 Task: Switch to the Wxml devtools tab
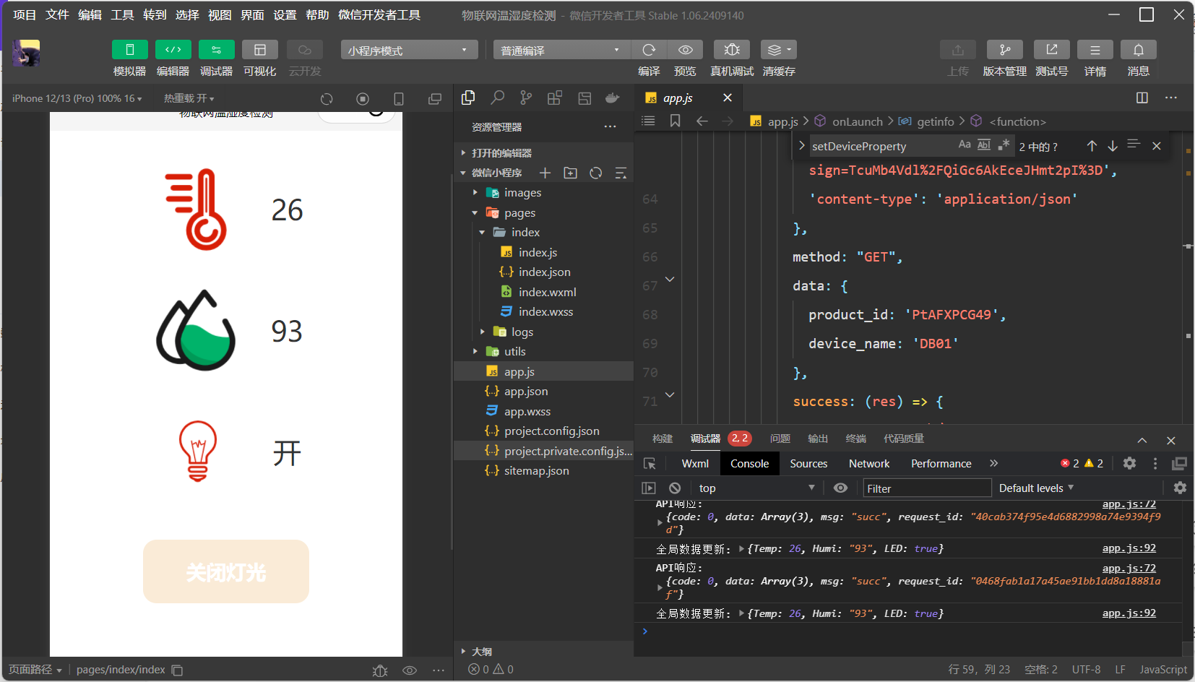point(695,464)
